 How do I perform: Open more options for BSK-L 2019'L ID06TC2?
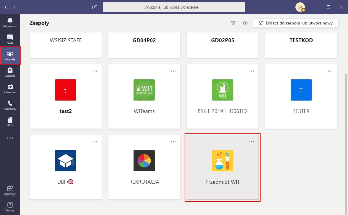click(x=252, y=71)
